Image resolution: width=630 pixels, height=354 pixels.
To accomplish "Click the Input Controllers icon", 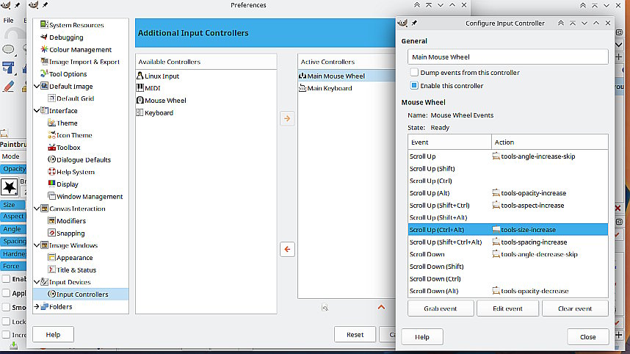I will 51,294.
